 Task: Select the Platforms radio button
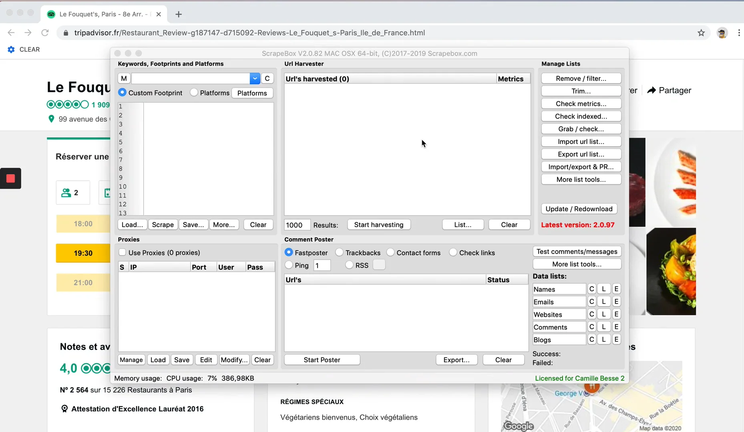pos(194,92)
